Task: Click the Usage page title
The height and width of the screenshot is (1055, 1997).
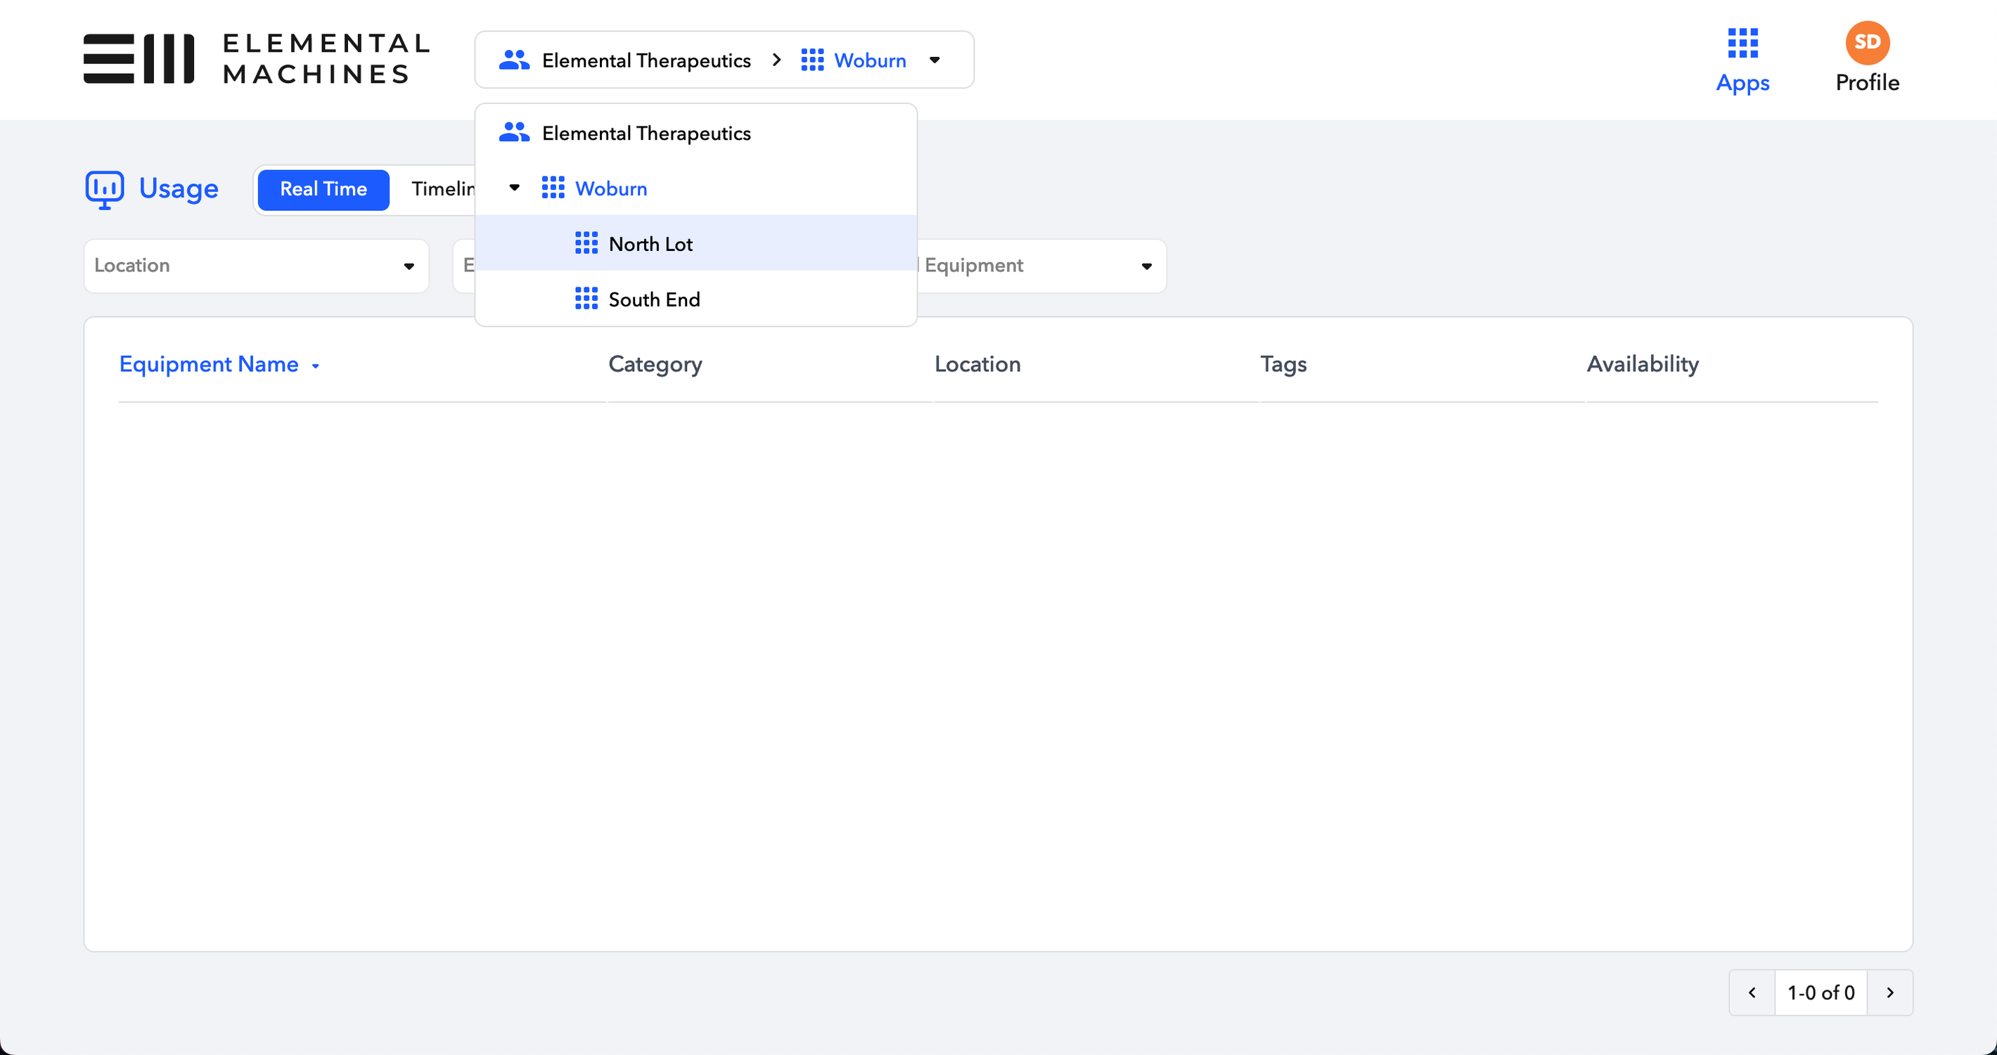Action: click(x=179, y=188)
